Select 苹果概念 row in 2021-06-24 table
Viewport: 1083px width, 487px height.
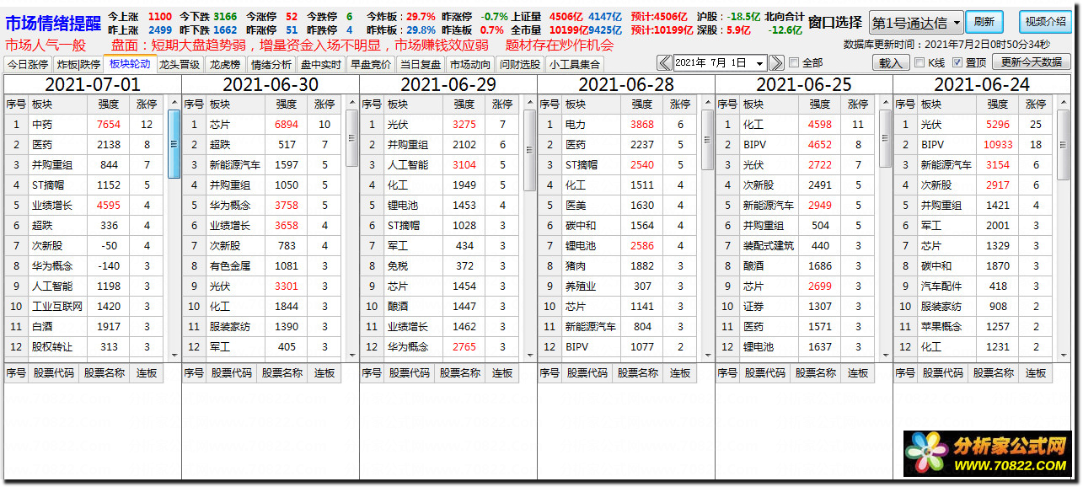tap(973, 326)
